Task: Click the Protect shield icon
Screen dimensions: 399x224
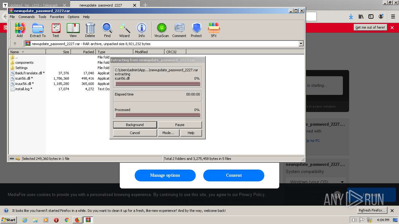Action: coord(196,30)
